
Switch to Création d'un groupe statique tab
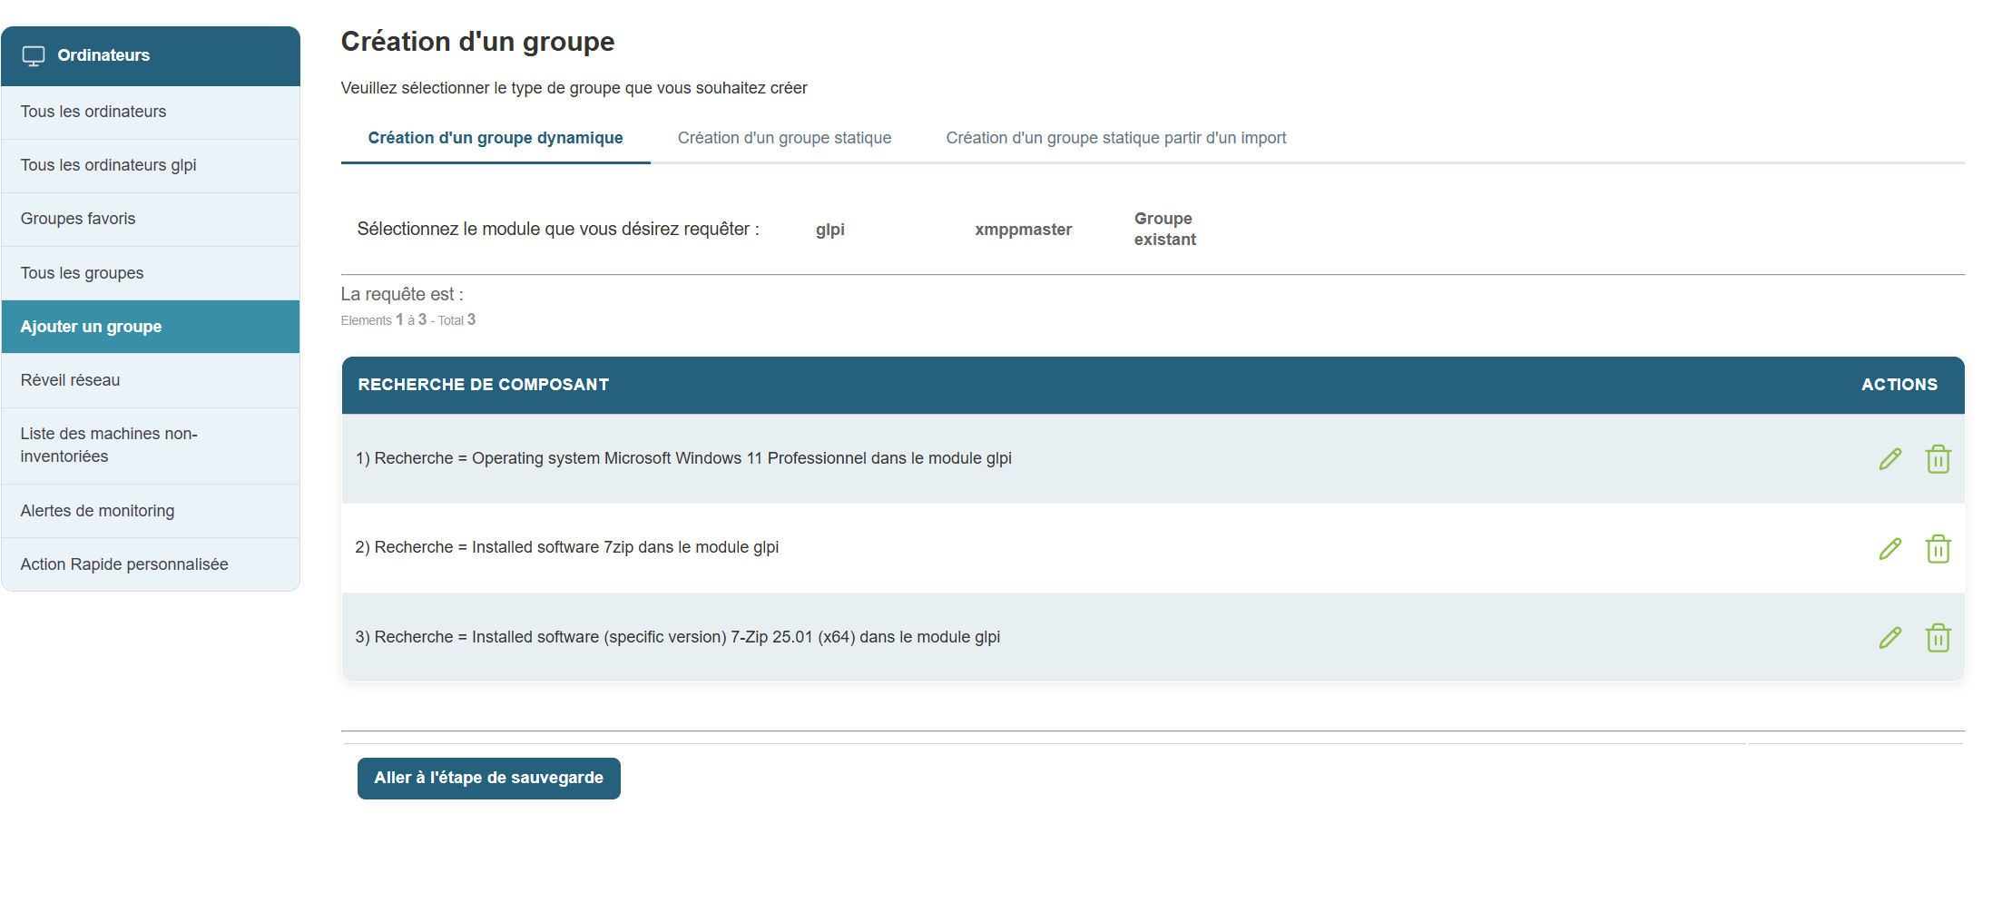pyautogui.click(x=784, y=138)
